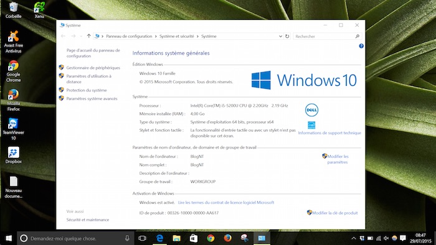Screen dimensions: 436x245
Task: Open the recent locations dropdown arrow
Action: pyautogui.click(x=81, y=36)
